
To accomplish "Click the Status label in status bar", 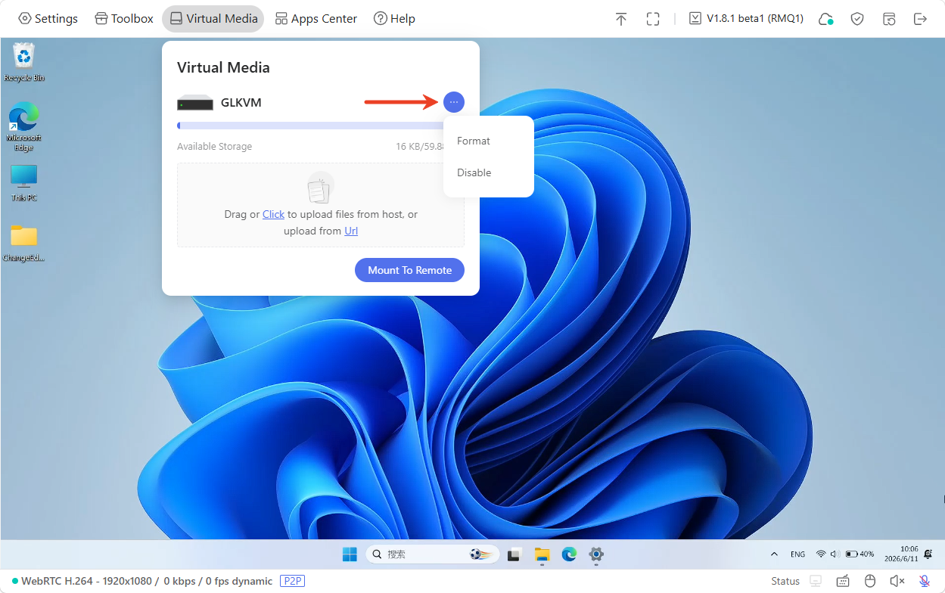I will (785, 581).
